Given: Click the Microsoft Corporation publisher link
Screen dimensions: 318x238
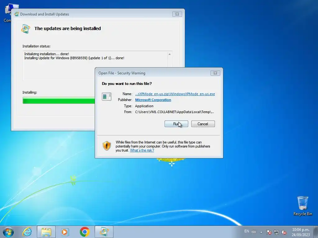Looking at the screenshot, I should 153,100.
